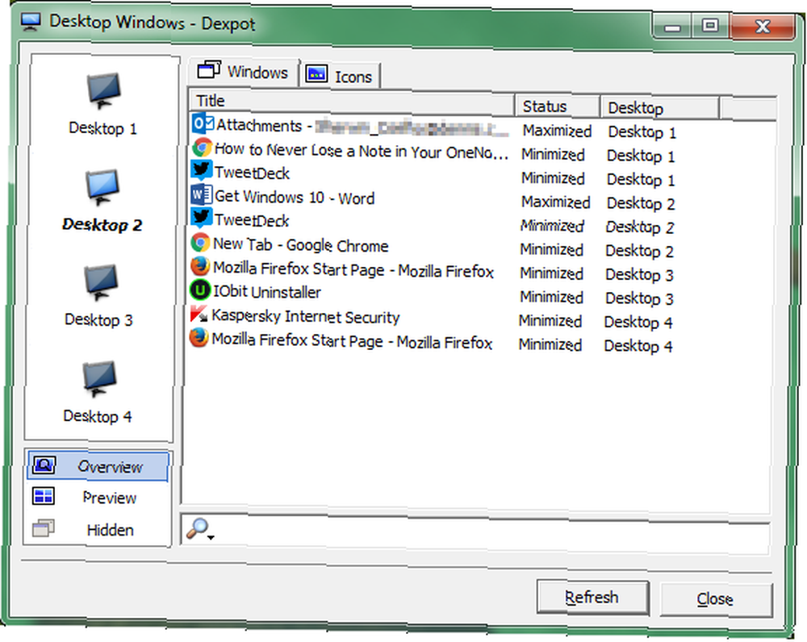Switch to the Windows tab
The height and width of the screenshot is (642, 807).
pyautogui.click(x=243, y=71)
